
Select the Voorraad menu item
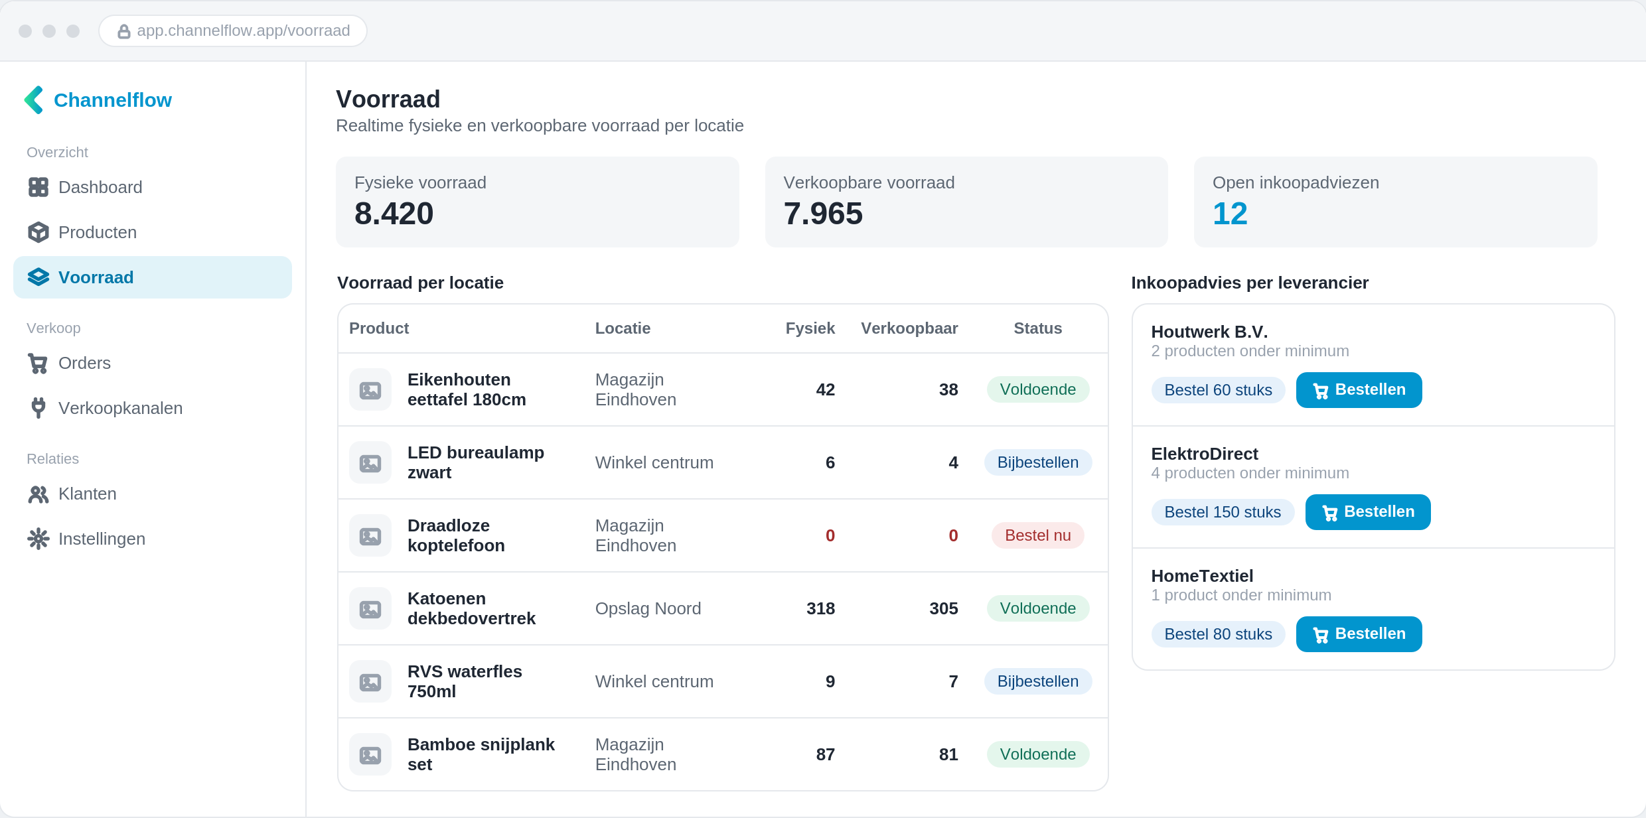153,277
